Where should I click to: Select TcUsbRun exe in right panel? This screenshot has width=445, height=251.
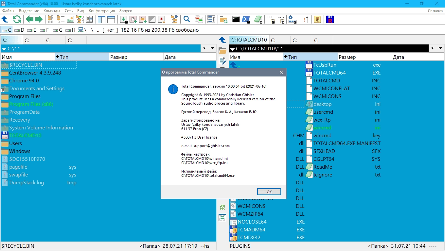click(x=343, y=65)
